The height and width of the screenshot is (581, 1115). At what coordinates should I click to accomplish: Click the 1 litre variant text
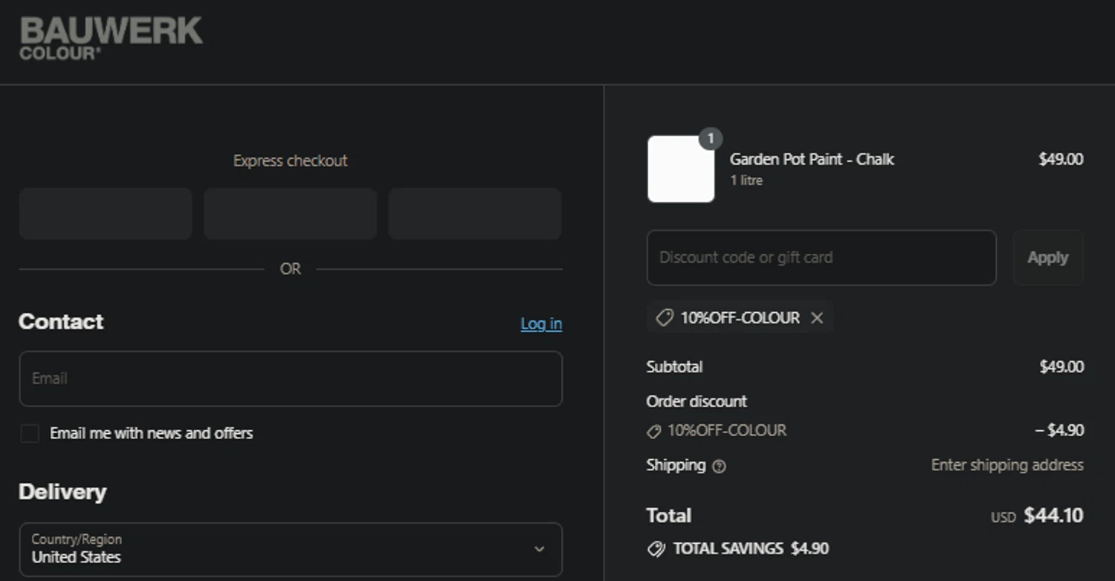click(x=746, y=181)
